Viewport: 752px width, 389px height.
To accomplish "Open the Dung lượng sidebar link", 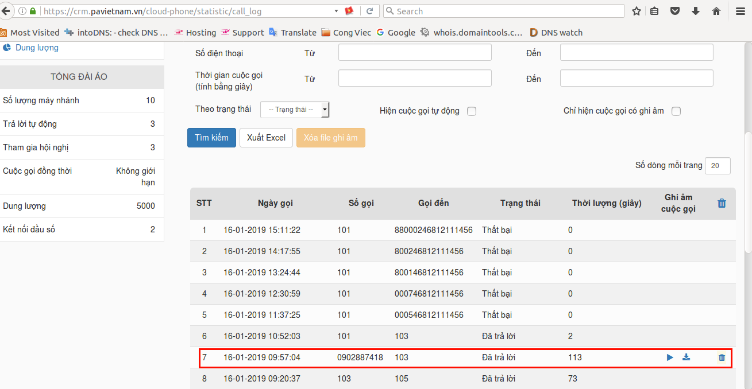I will click(37, 48).
